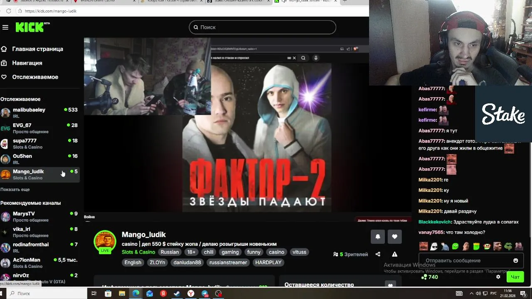
Task: Open the Ou5hen channel
Action: [39, 159]
